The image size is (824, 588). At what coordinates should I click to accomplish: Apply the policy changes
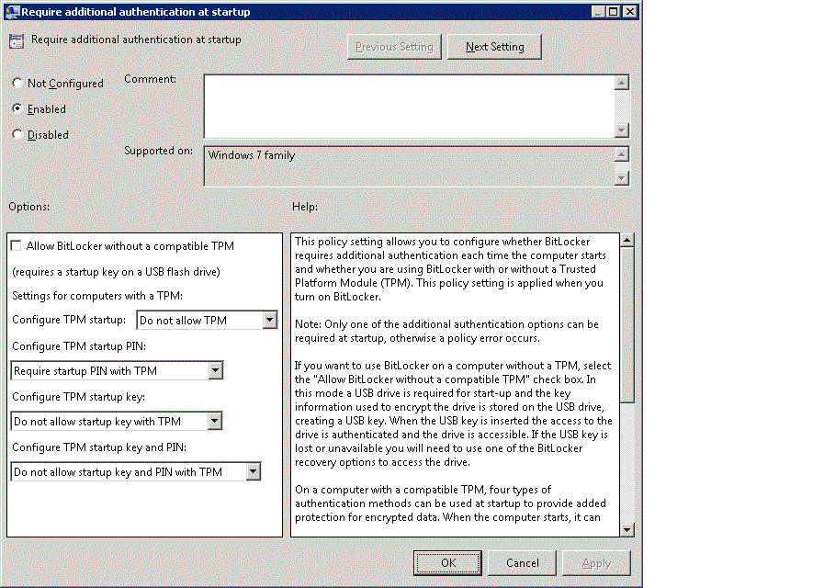596,562
